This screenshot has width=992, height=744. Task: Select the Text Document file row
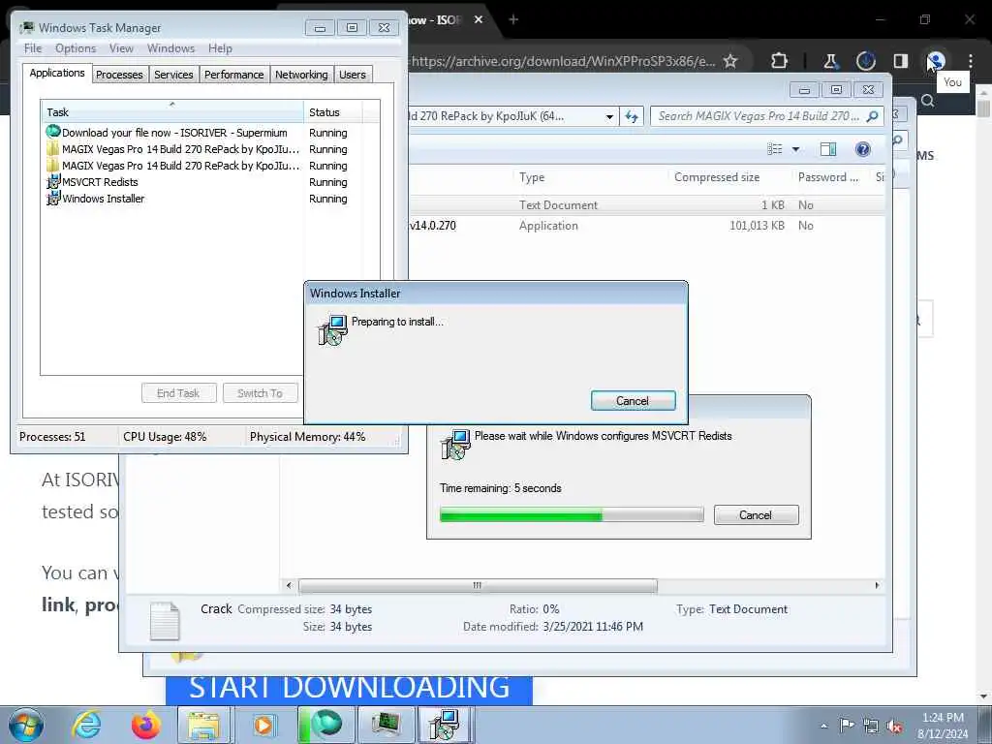pyautogui.click(x=646, y=205)
